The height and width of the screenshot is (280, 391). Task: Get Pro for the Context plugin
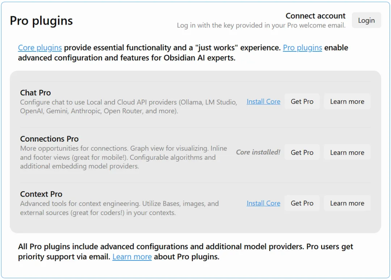(302, 203)
